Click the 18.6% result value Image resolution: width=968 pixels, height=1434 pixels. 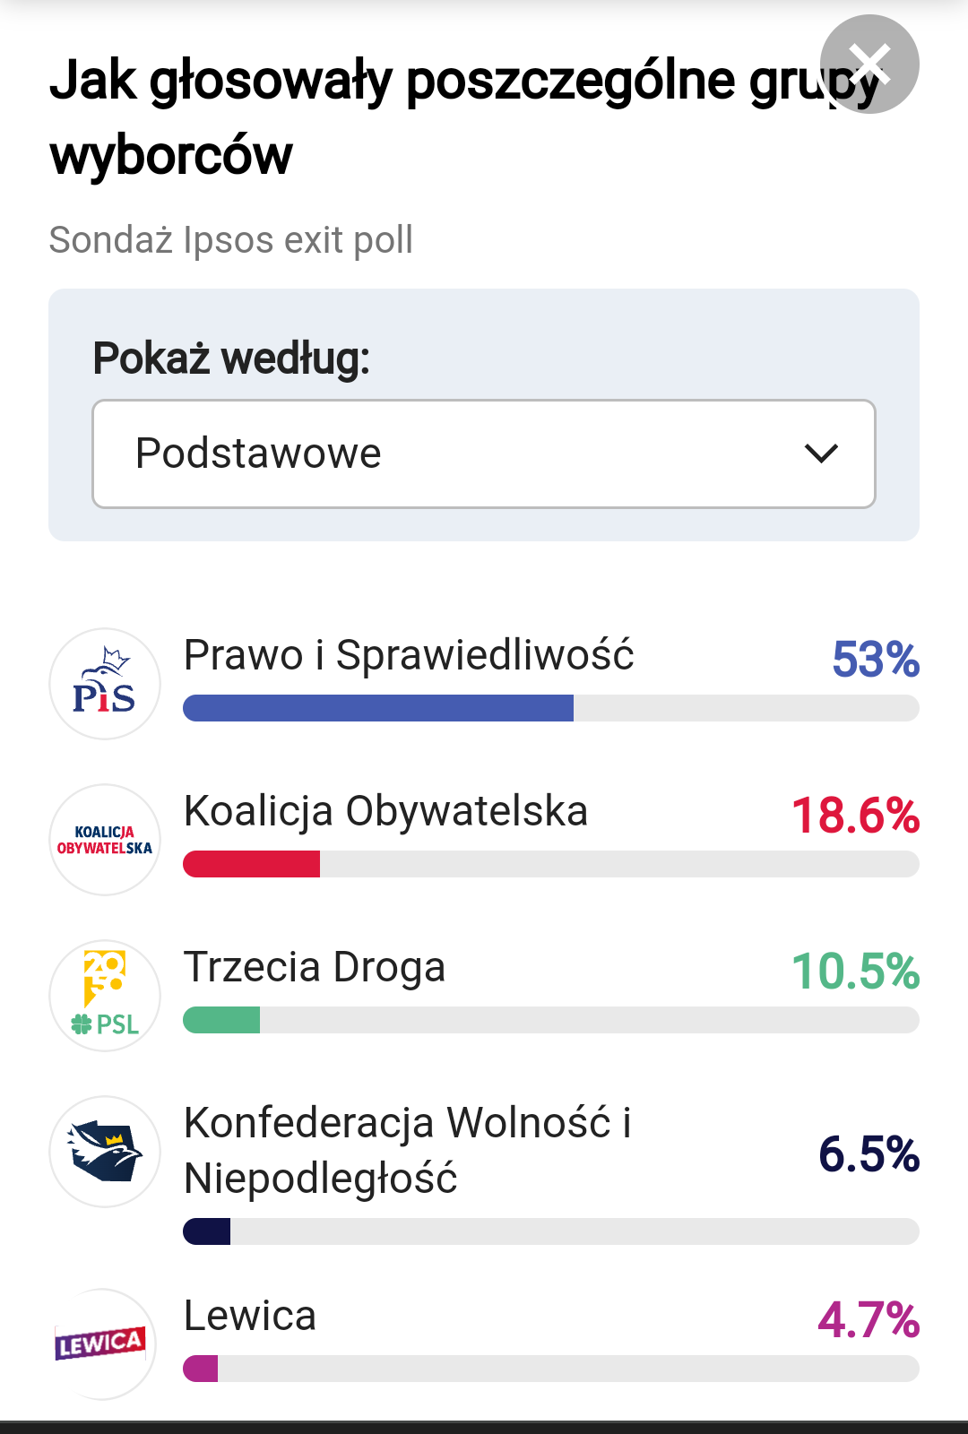coord(856,816)
